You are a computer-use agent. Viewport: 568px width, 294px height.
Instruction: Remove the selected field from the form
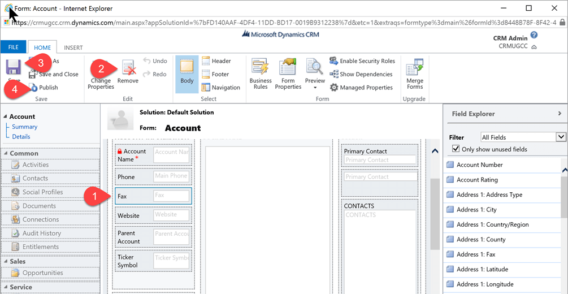pyautogui.click(x=128, y=72)
